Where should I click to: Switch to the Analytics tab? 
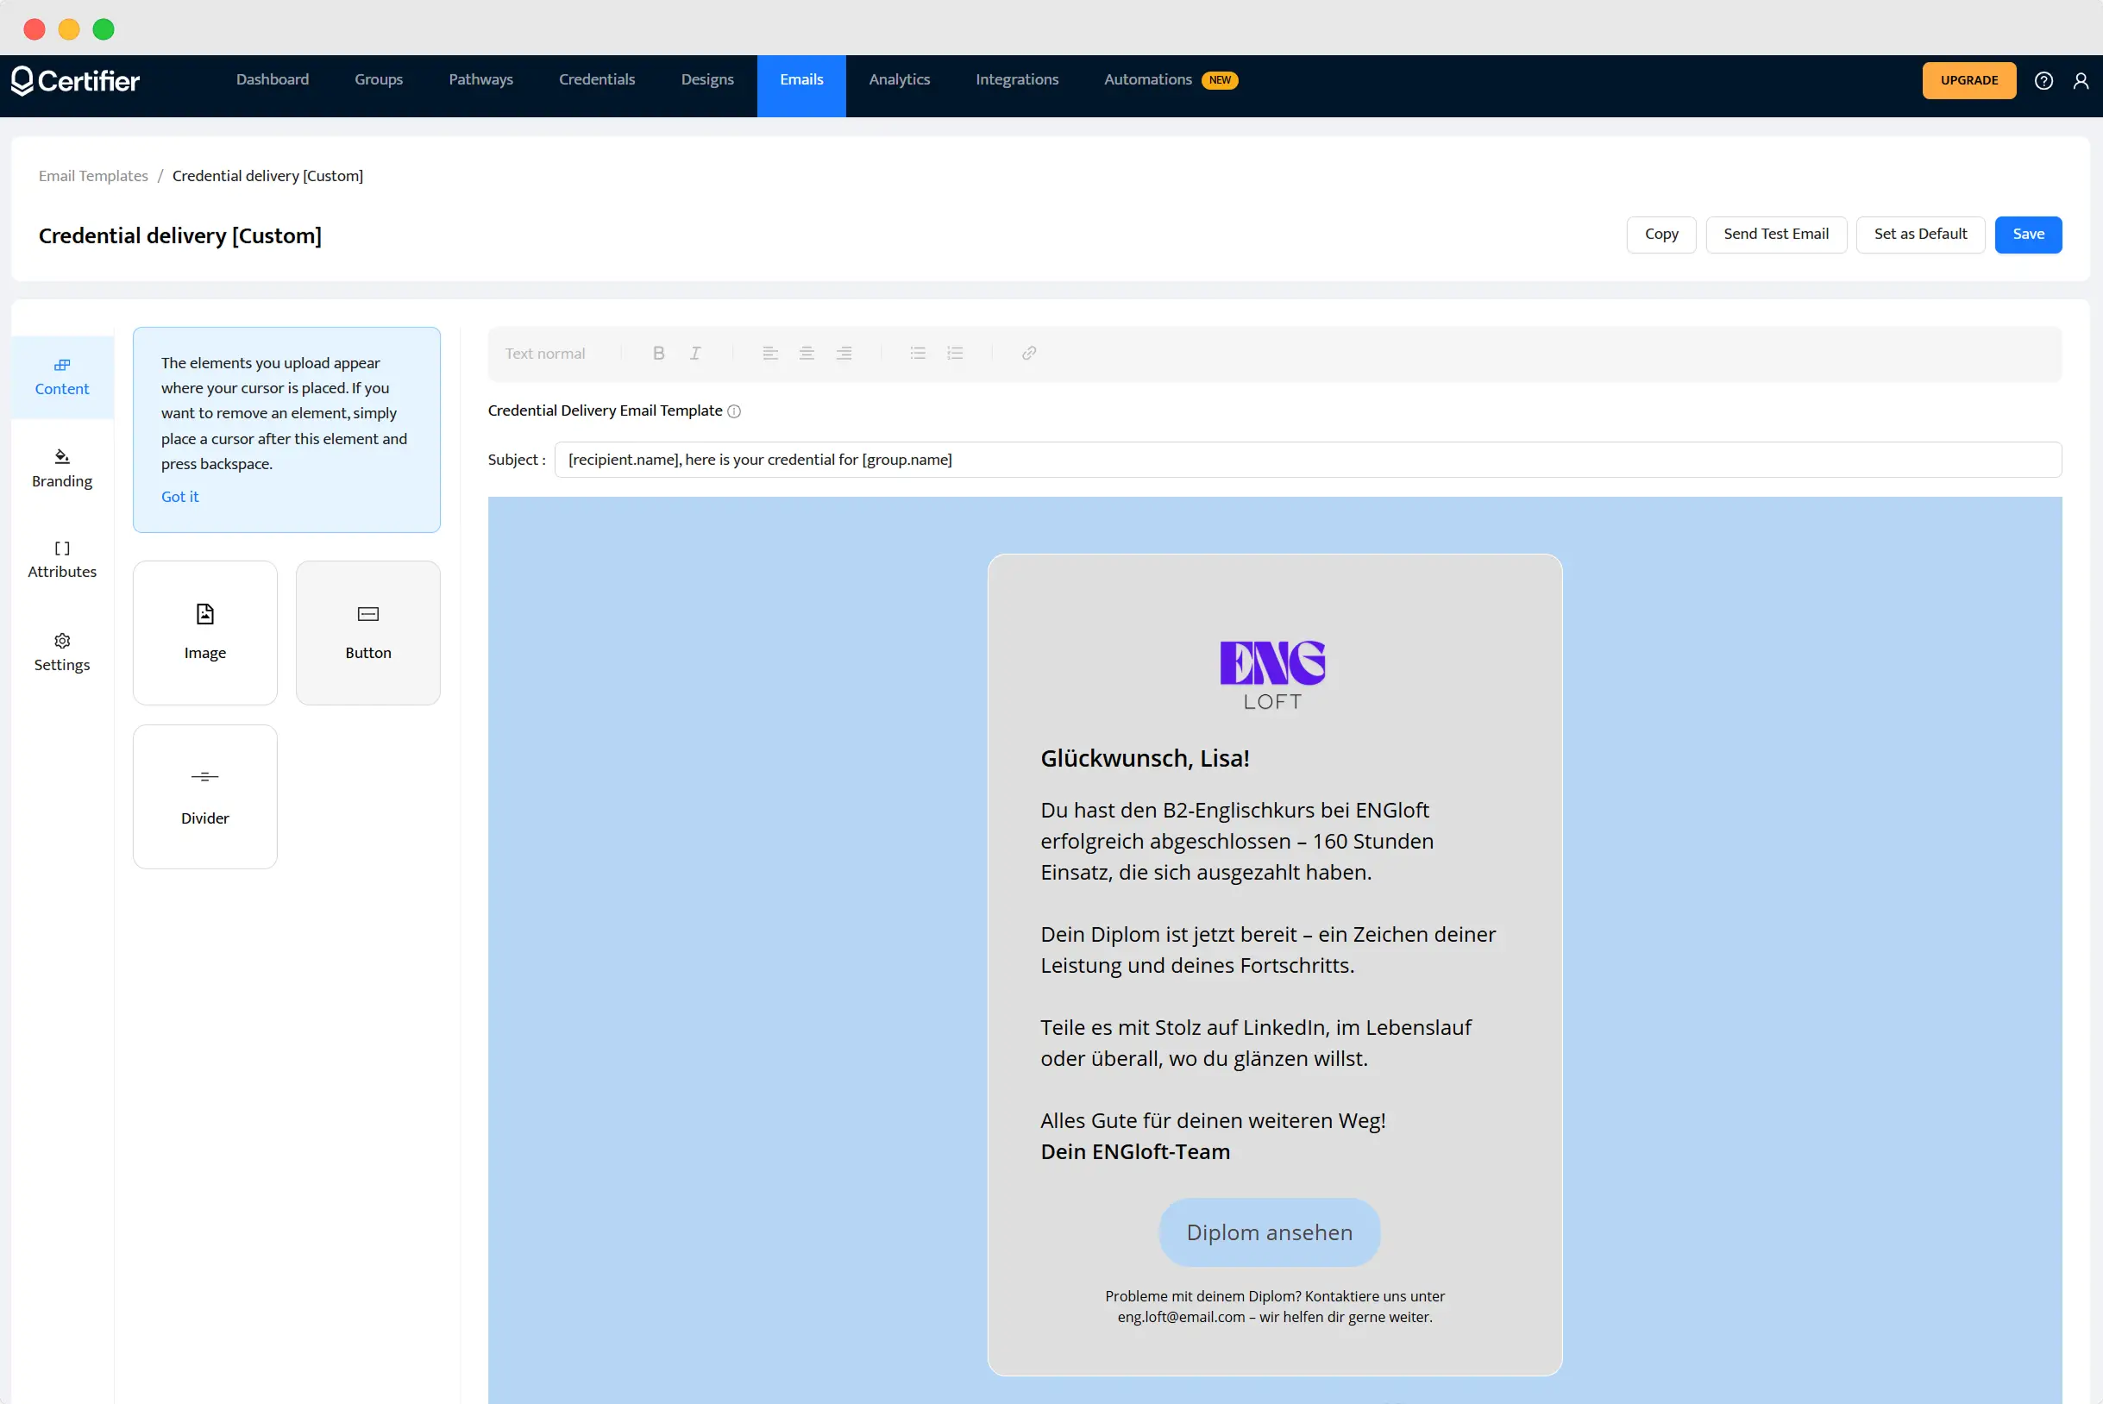click(899, 79)
